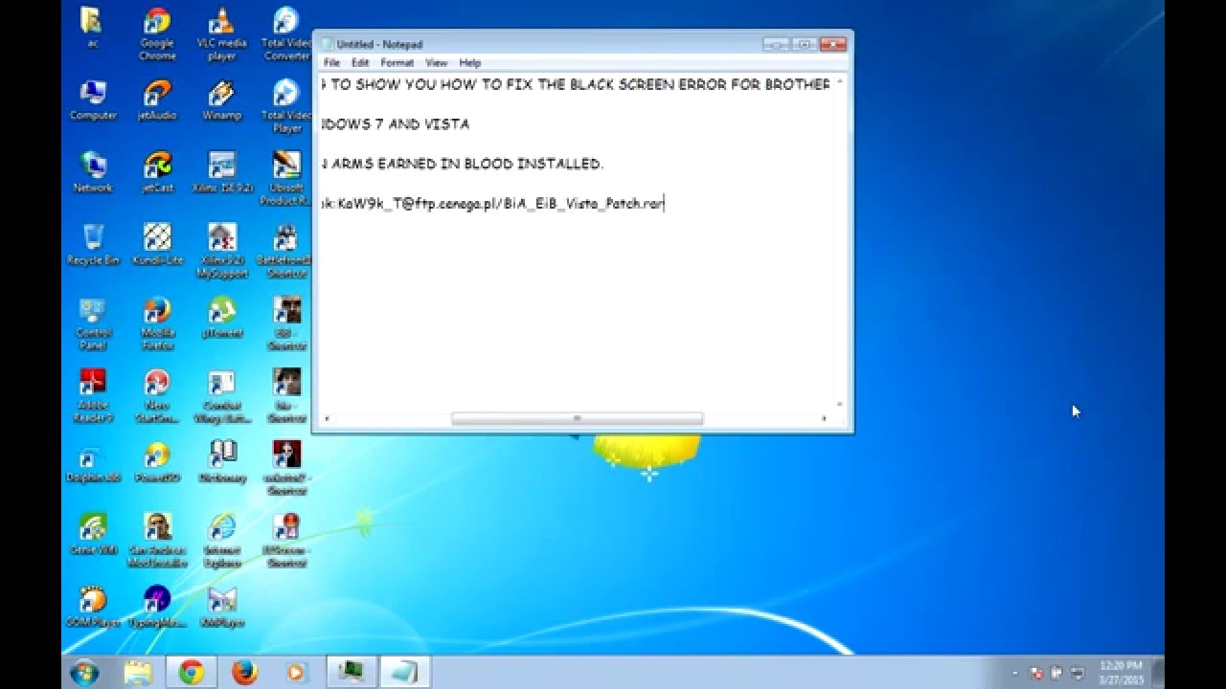
Task: Click the Notepad horizontal scroll left arrow
Action: pyautogui.click(x=327, y=418)
